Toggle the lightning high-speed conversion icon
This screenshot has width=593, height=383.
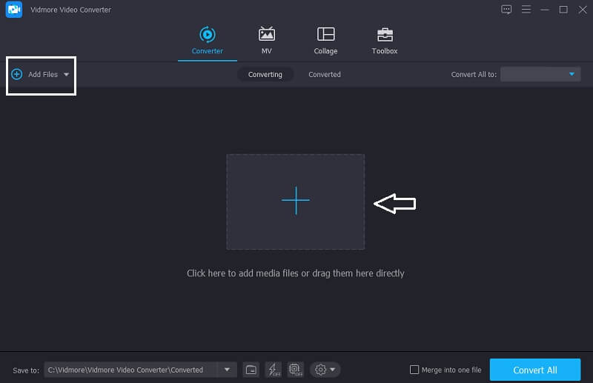pos(272,370)
